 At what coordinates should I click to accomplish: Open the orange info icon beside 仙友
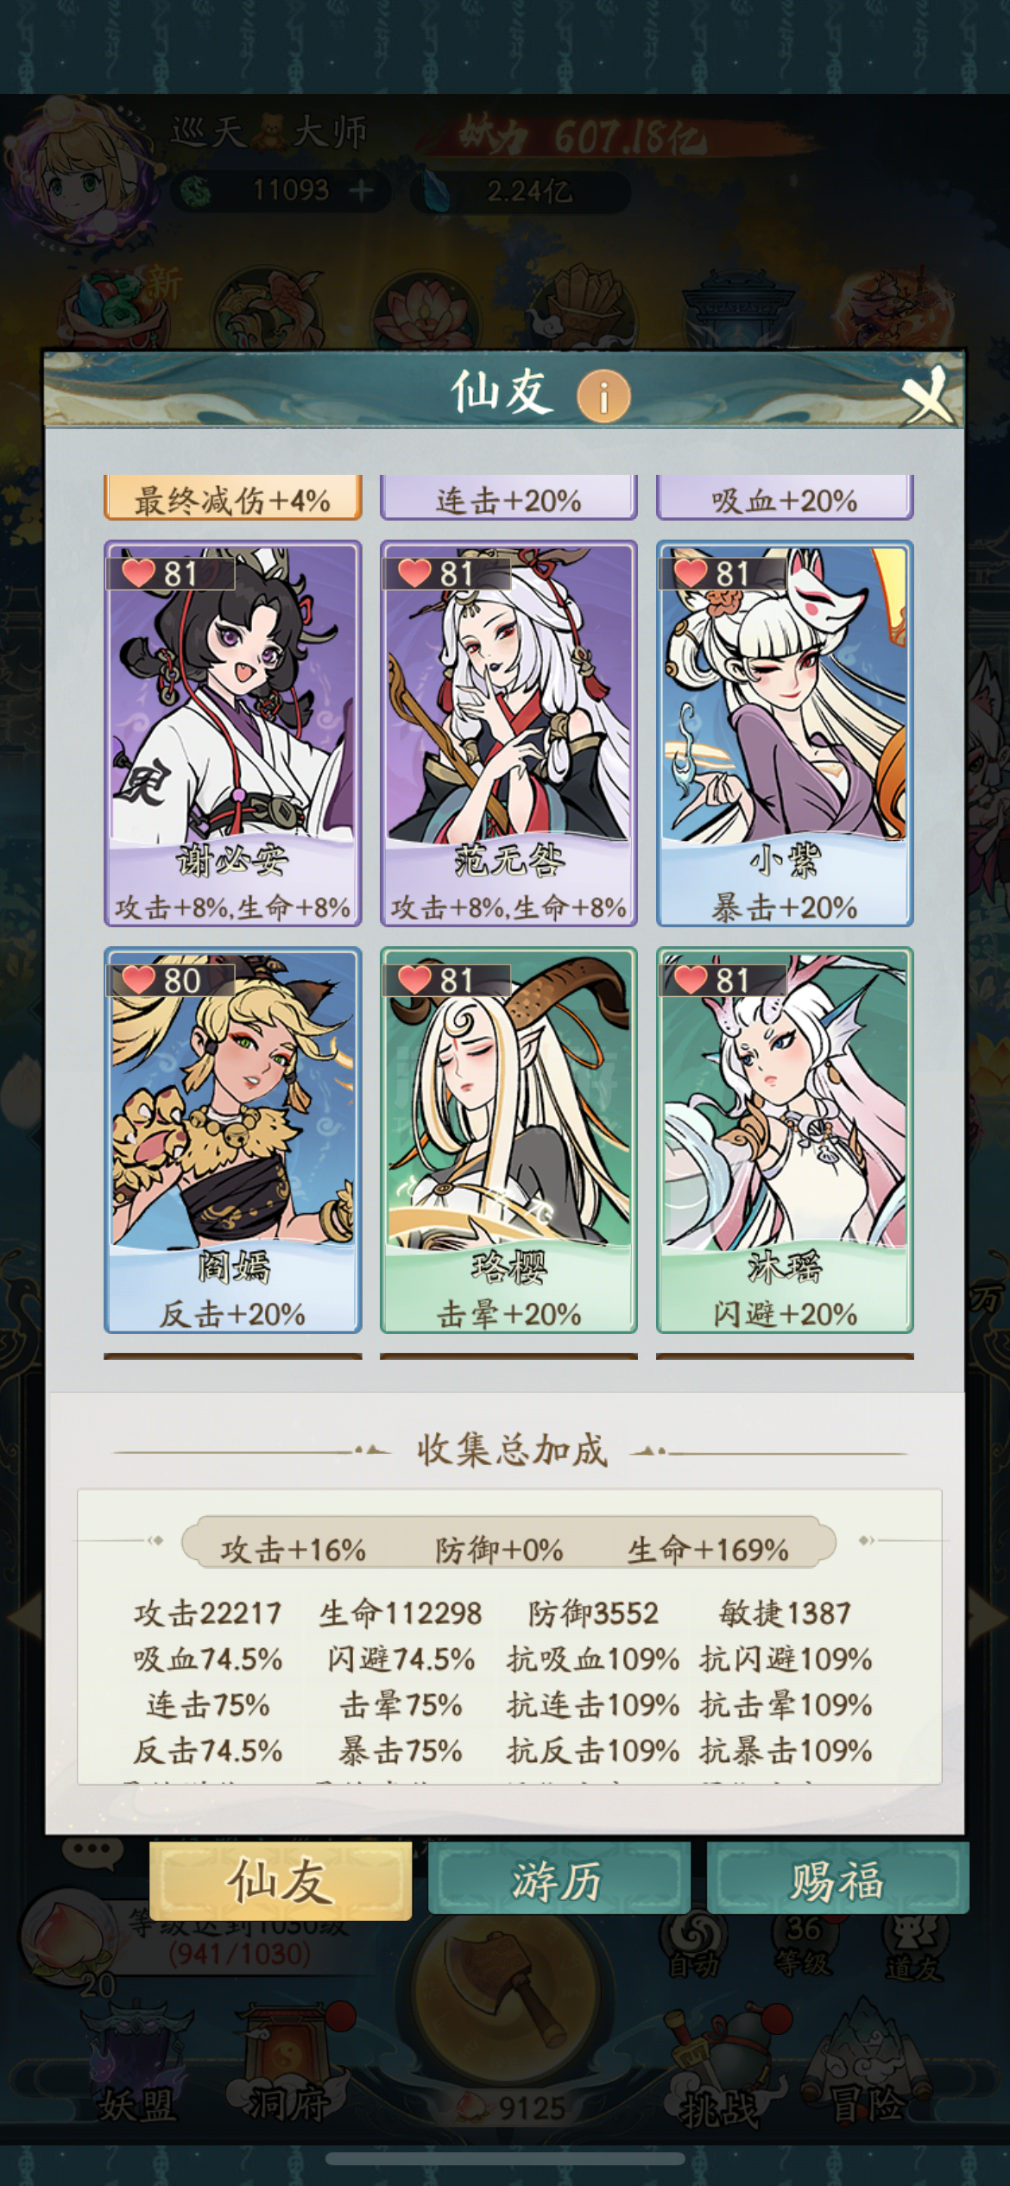(603, 397)
